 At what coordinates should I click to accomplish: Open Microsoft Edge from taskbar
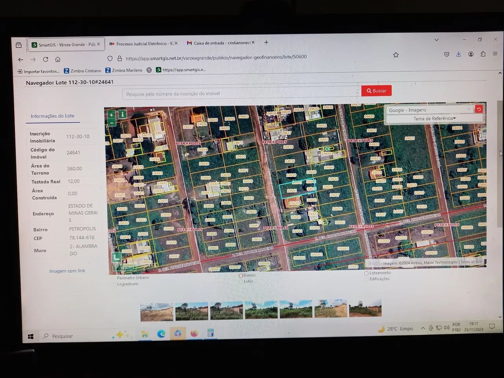tap(161, 334)
